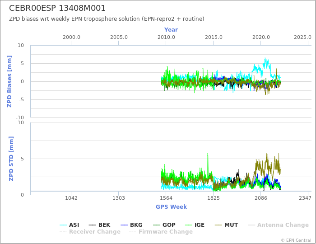Click the ZPD Biases [mm] axis label

click(9, 81)
